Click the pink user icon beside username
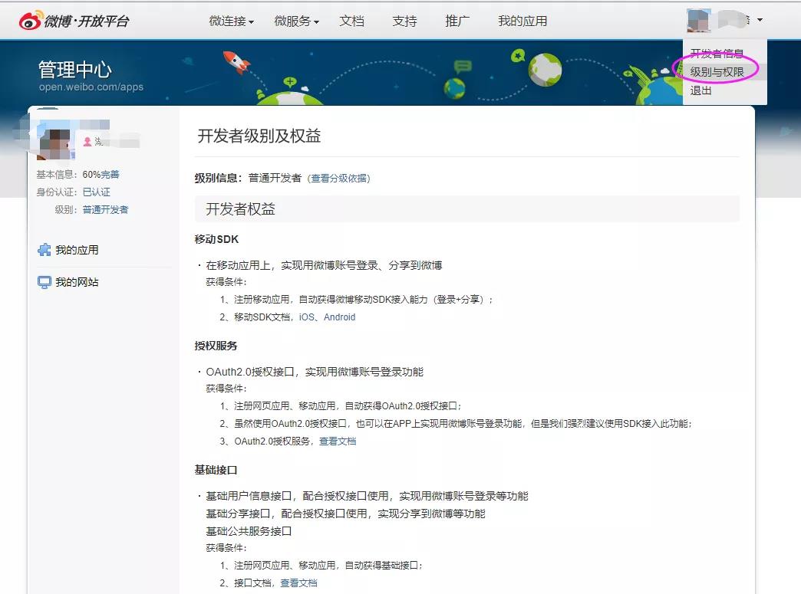The height and width of the screenshot is (594, 801). (87, 142)
